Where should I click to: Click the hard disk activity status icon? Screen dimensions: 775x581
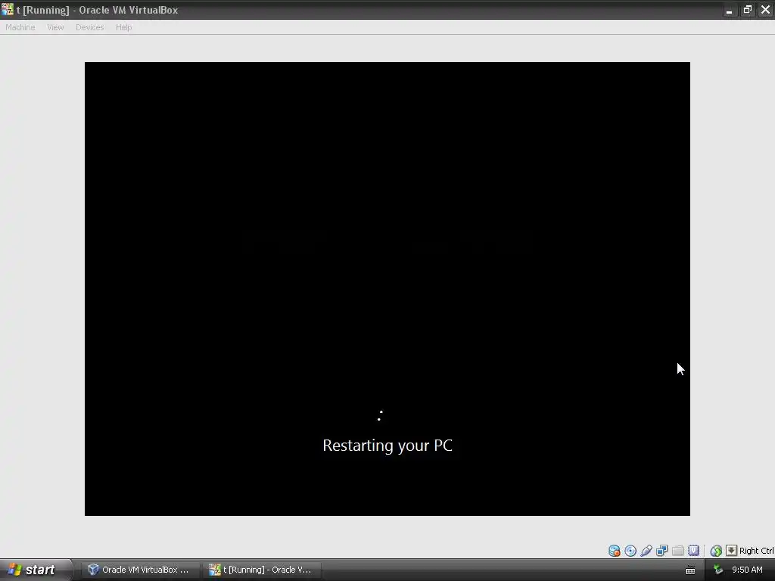[x=615, y=551]
